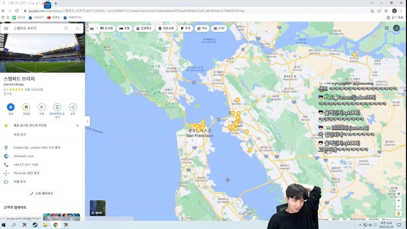The image size is (407, 229).
Task: Expand the 별표 표시된 장소에 저장됨 chevron
Action: 77,125
